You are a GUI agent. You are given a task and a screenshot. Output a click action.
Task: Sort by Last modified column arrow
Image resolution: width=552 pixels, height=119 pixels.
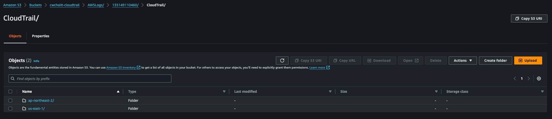pyautogui.click(x=330, y=91)
